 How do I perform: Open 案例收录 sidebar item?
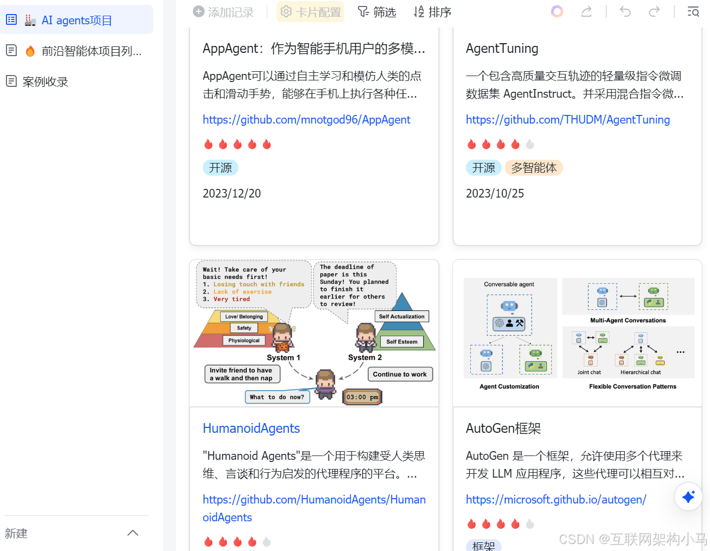click(x=76, y=81)
